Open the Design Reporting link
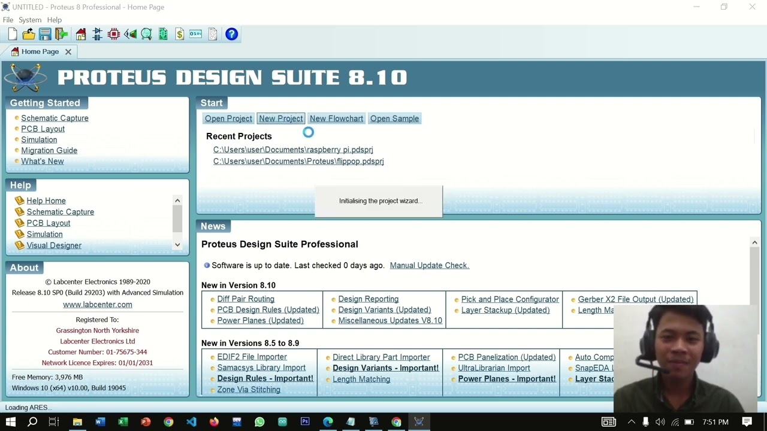Viewport: 767px width, 431px height. (368, 299)
